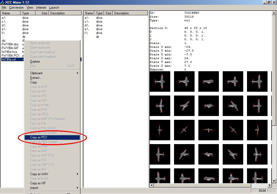This screenshot has width=277, height=194.
Task: Select file FW190A.PCX
Action: pyautogui.click(x=11, y=56)
